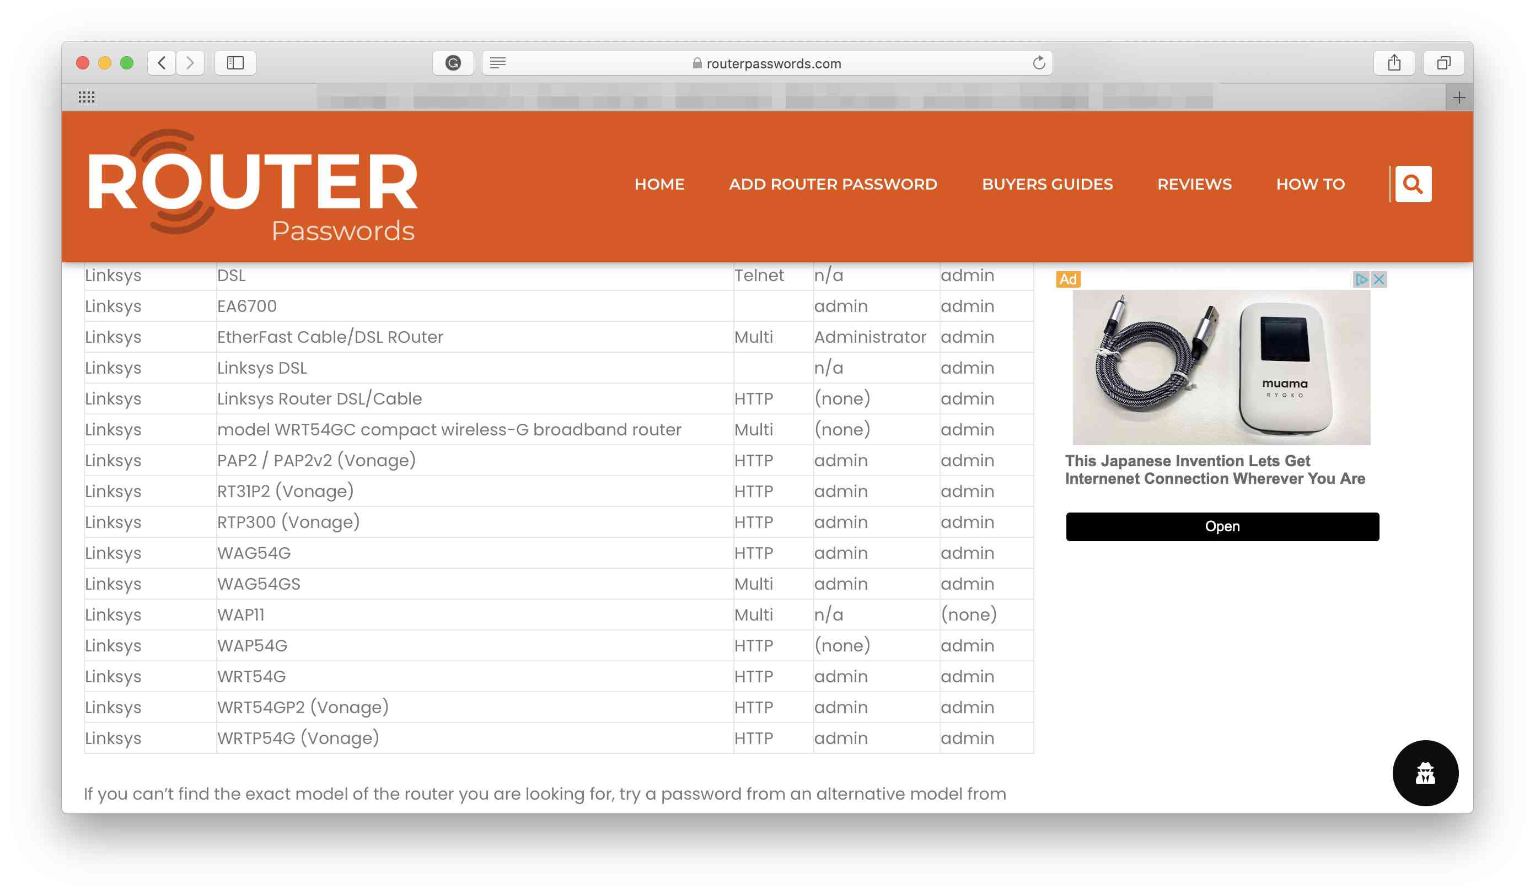Click the BUYERS GUIDES tab
This screenshot has height=895, width=1535.
click(x=1047, y=184)
